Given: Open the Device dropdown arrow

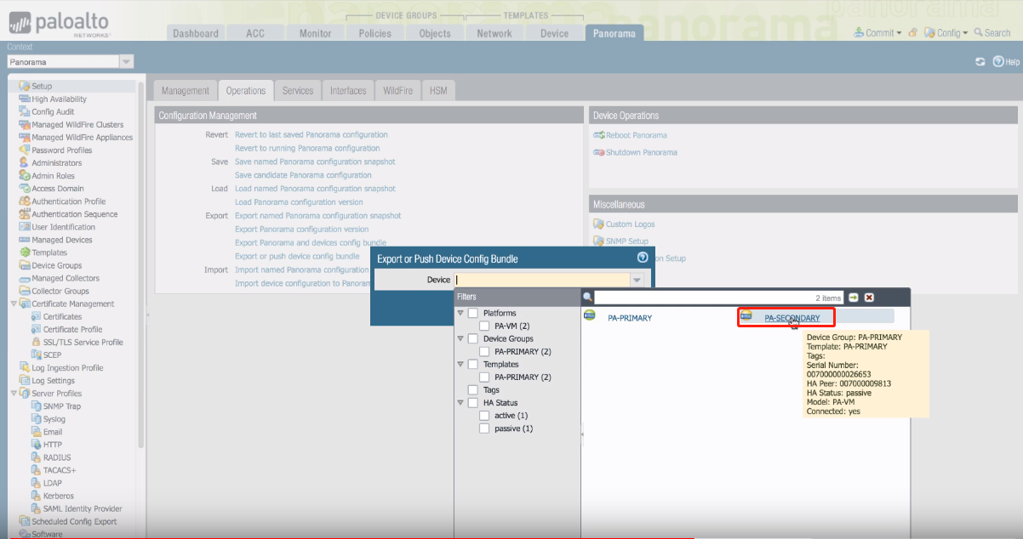Looking at the screenshot, I should [x=637, y=280].
